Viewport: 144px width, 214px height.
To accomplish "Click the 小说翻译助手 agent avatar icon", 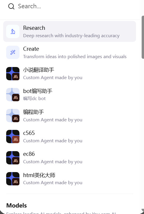I will [13, 73].
